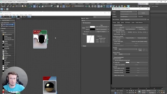Click the Undo arrow in main toolbar
The height and width of the screenshot is (94, 167).
(x=2, y=6)
